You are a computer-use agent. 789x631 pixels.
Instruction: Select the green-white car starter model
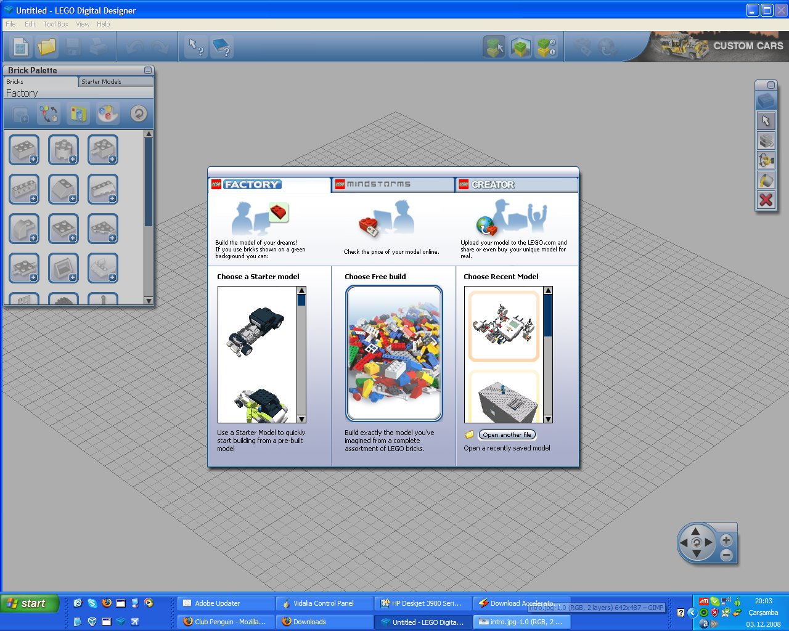[261, 404]
